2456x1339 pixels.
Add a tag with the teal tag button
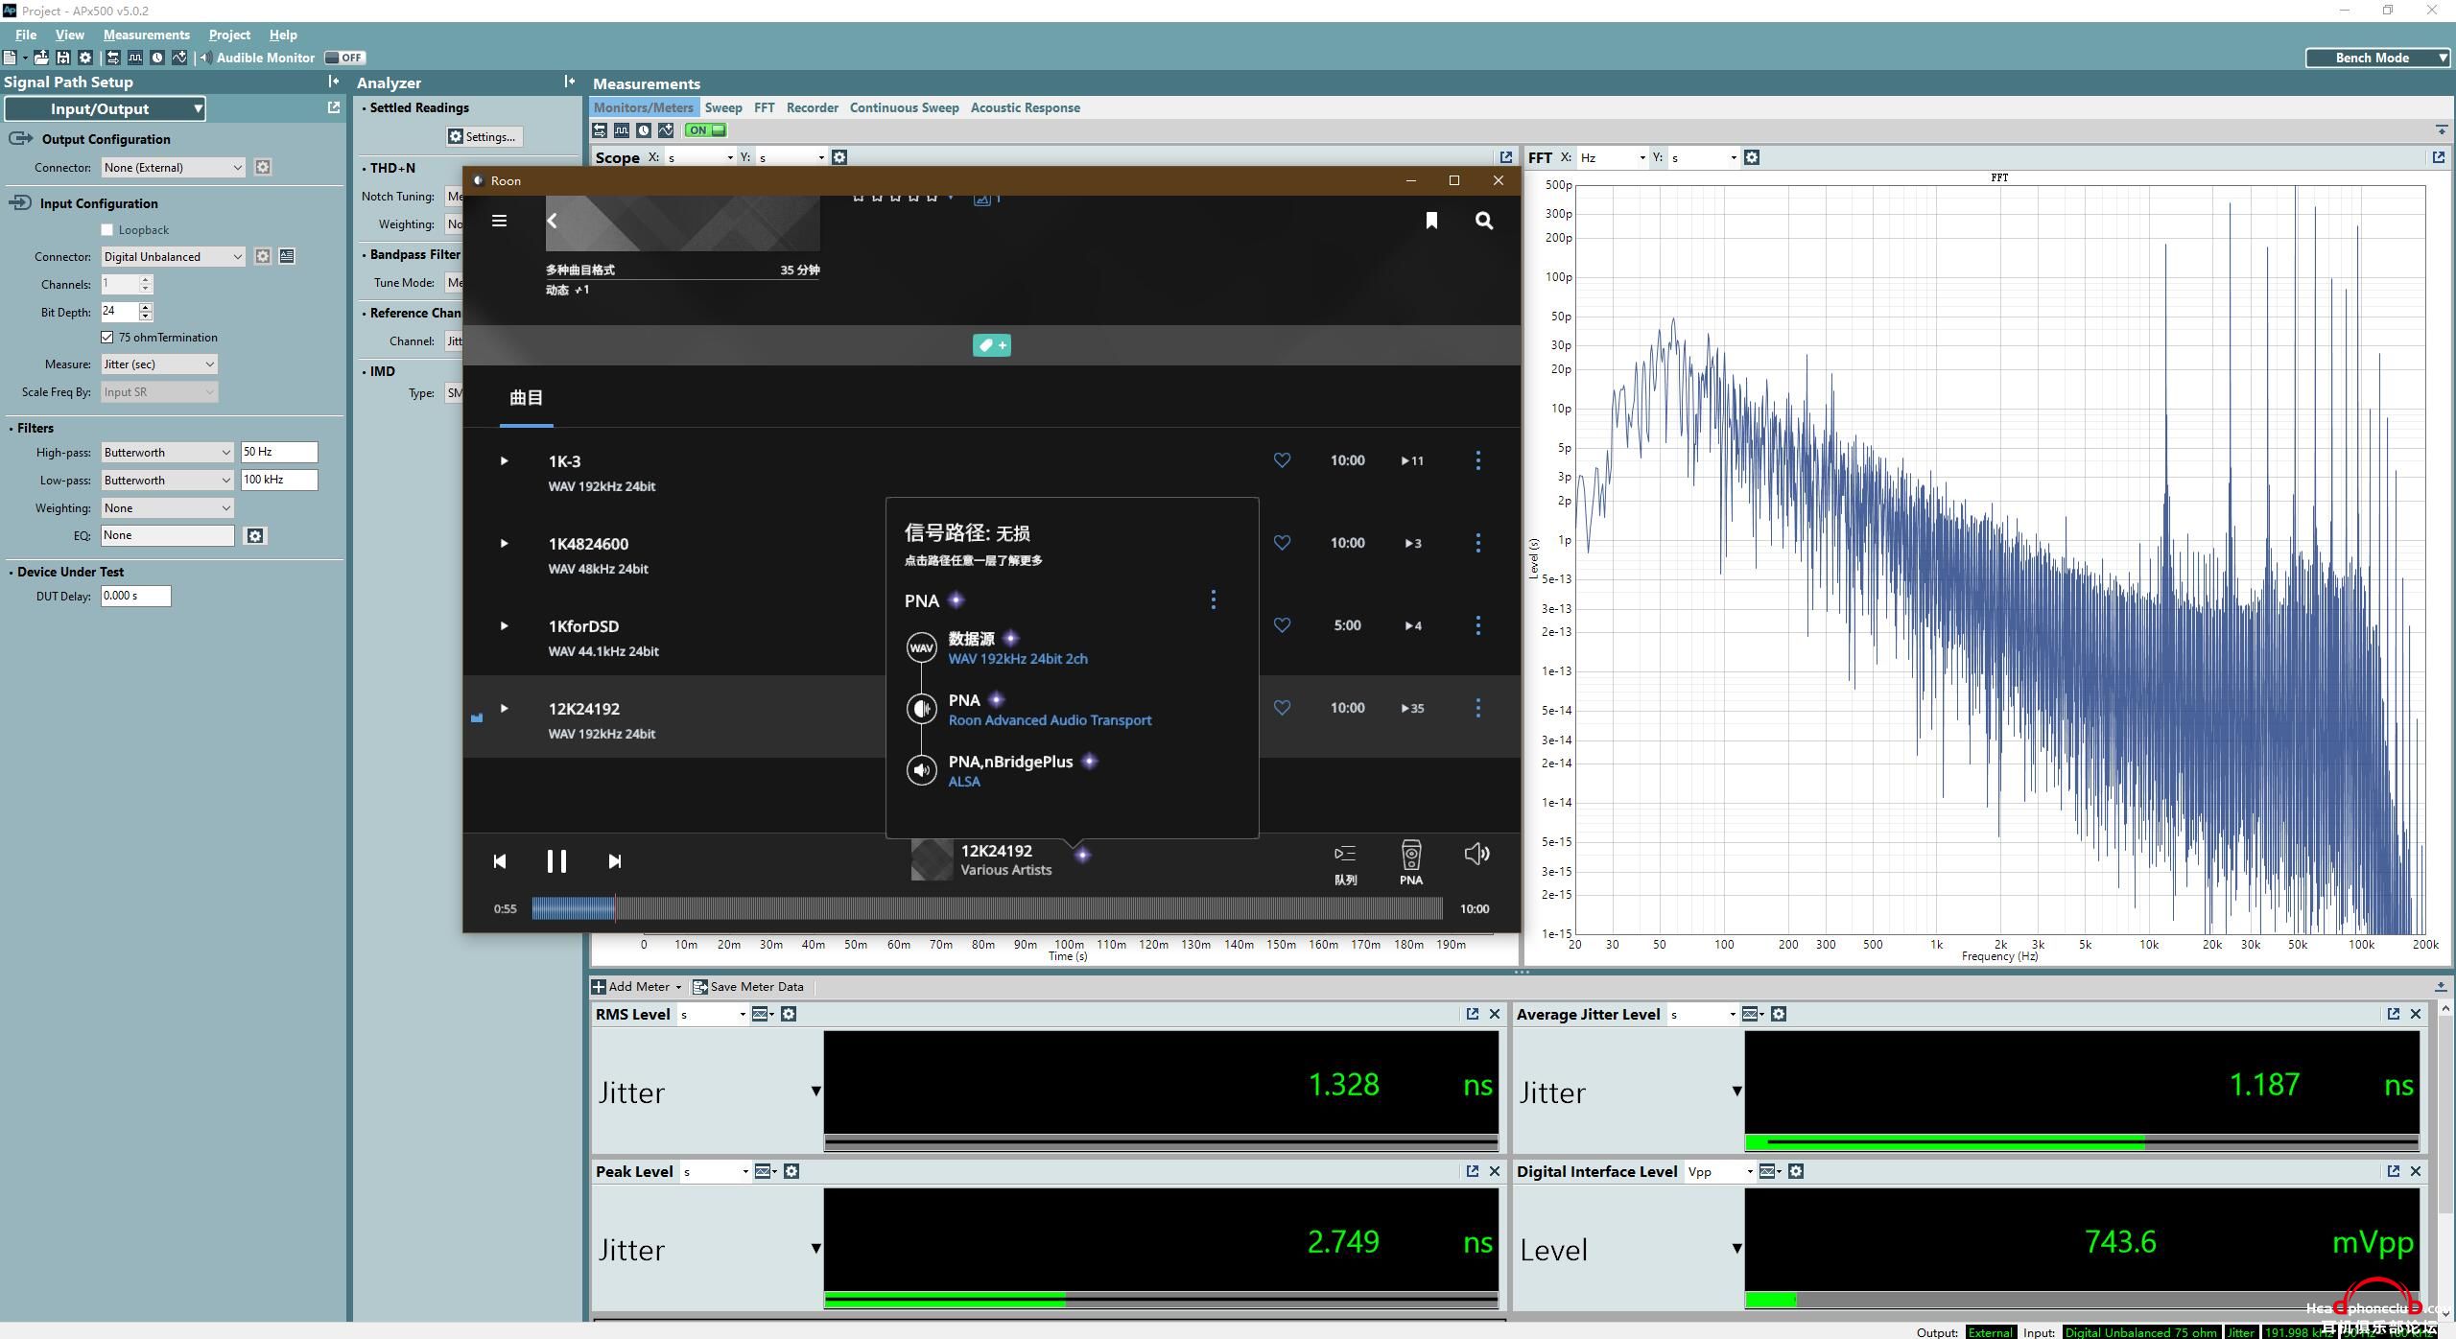(991, 345)
